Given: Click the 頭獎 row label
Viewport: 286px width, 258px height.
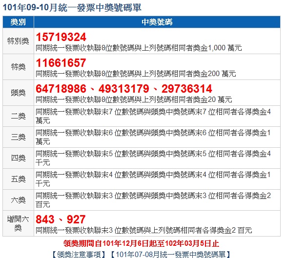Looking at the screenshot, I should (18, 93).
